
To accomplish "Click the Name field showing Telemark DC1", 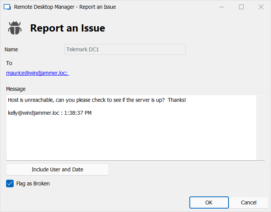I will point(125,49).
